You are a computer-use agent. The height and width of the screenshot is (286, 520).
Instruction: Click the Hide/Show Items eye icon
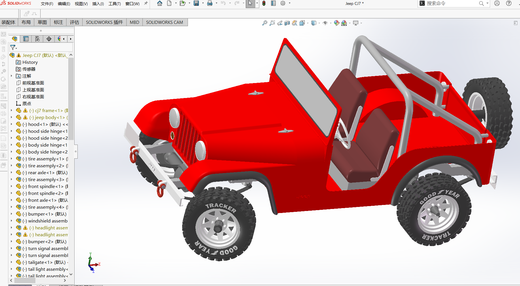click(x=325, y=23)
